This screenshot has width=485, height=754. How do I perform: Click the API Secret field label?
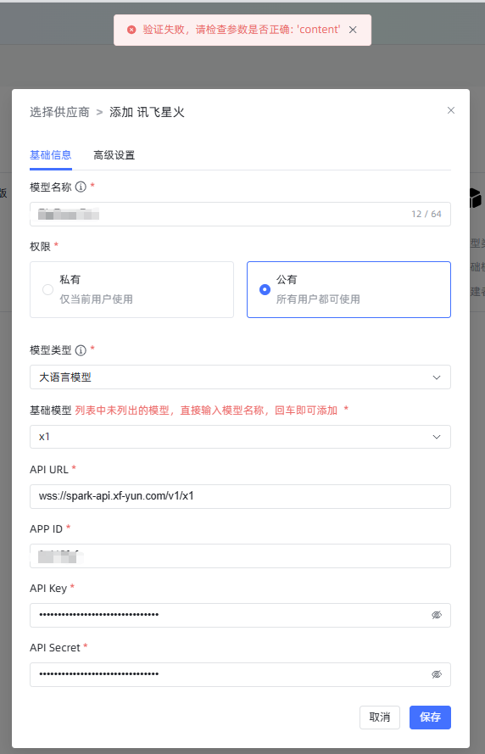coord(55,648)
